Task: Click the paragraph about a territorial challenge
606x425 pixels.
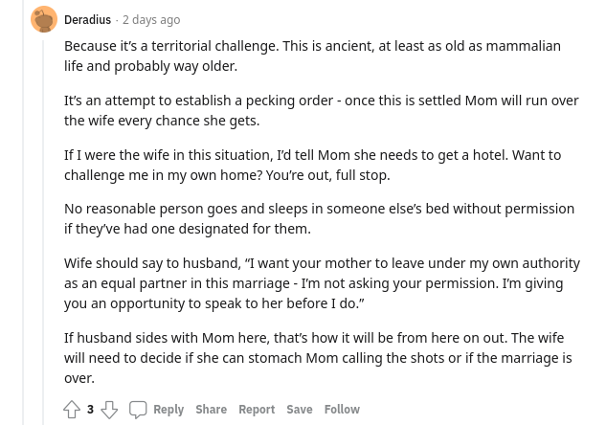Action: [x=312, y=56]
